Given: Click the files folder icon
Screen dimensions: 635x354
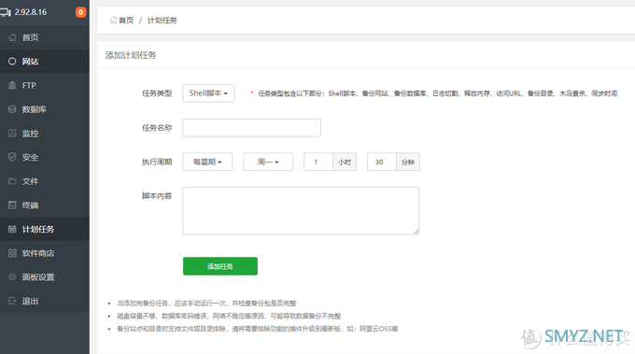Looking at the screenshot, I should point(12,181).
